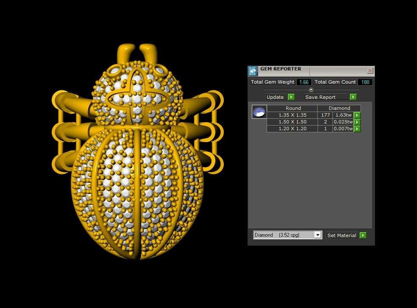
Task: Click the Update button label
Action: tap(276, 97)
